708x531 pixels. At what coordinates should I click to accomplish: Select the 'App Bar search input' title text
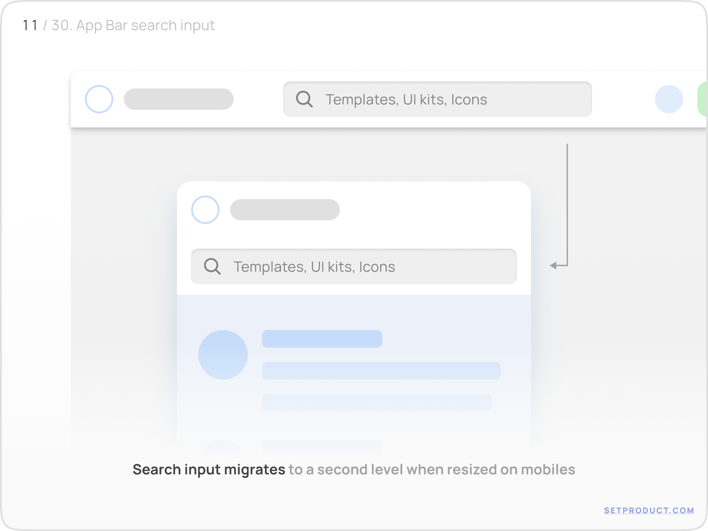pyautogui.click(x=146, y=25)
